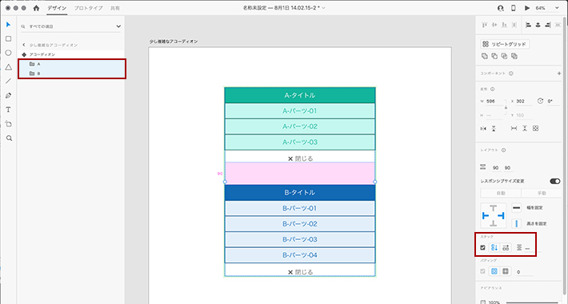Image resolution: width=568 pixels, height=304 pixels.
Task: Select the arrow Select tool
Action: [x=8, y=25]
